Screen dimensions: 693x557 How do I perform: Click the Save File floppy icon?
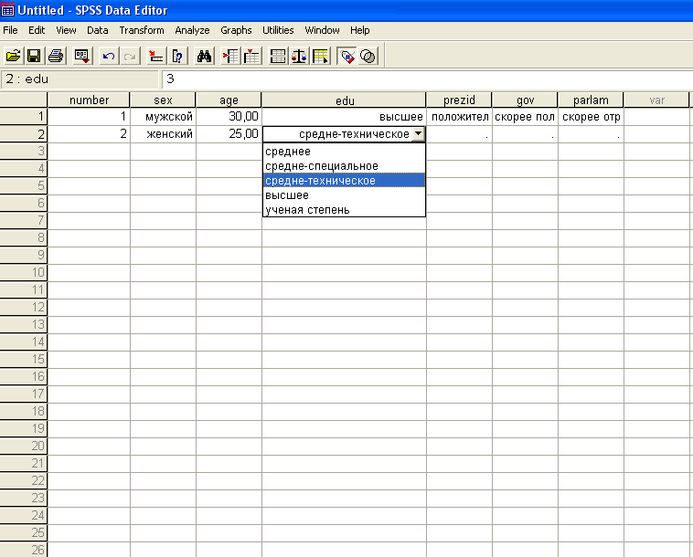point(34,56)
